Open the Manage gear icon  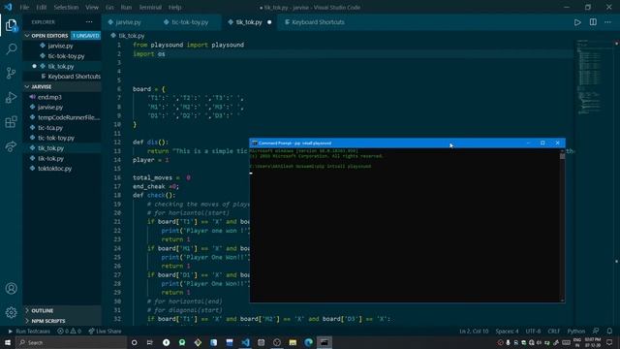click(x=11, y=312)
